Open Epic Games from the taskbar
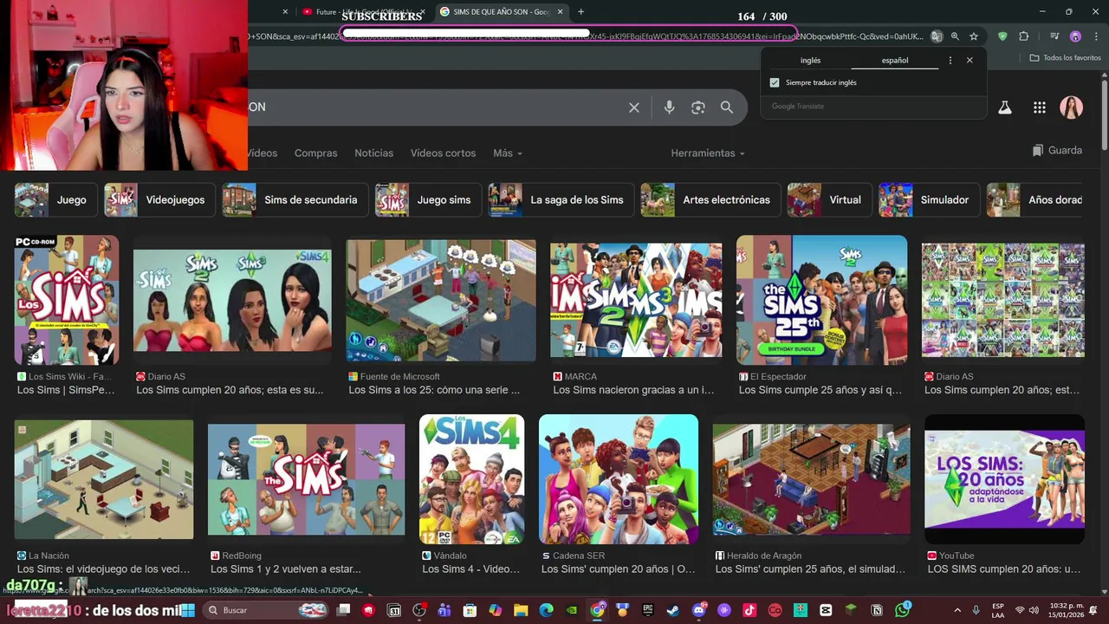Image resolution: width=1109 pixels, height=624 pixels. [648, 610]
